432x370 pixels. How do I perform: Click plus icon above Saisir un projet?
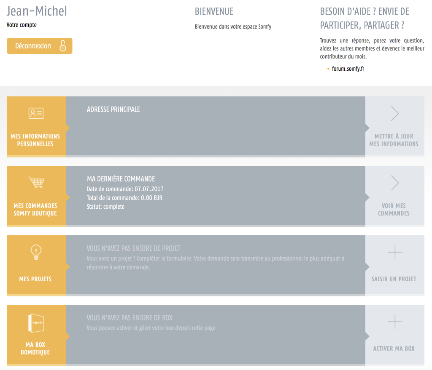(395, 252)
